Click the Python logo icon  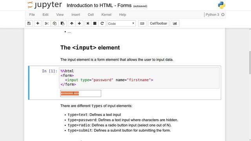[222, 5]
